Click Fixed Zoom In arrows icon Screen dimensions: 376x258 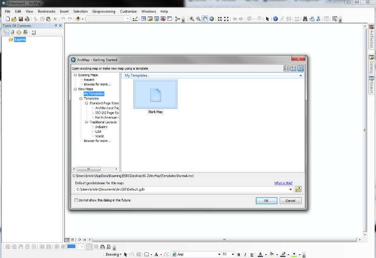(220, 19)
